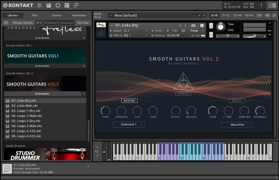Screen dimensions: 279x180
Task: Select 02. Licks-Wah.nki in the list
Action: click(25, 106)
